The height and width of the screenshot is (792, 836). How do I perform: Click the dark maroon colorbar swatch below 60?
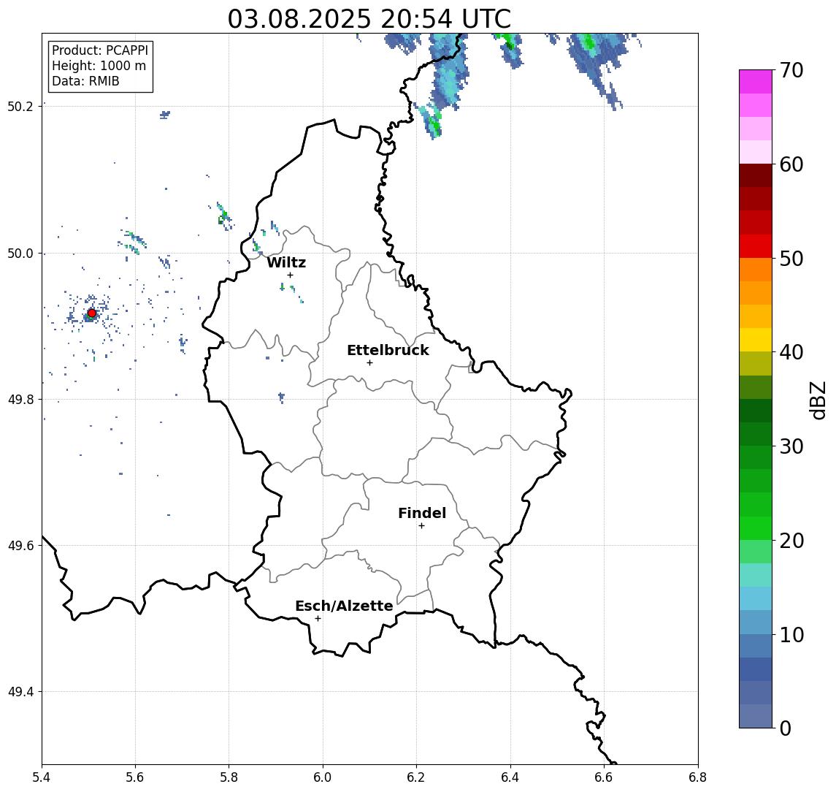pos(756,175)
